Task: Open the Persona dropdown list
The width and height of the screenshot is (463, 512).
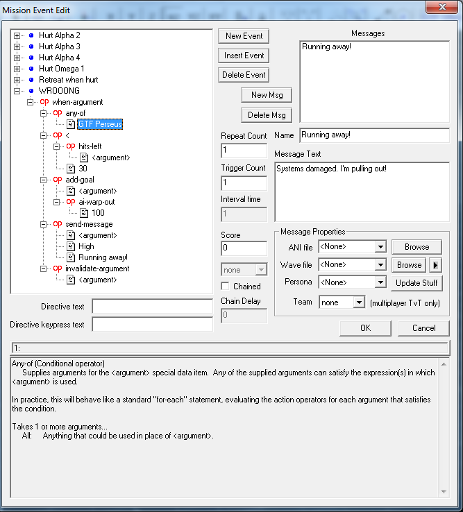Action: 379,282
